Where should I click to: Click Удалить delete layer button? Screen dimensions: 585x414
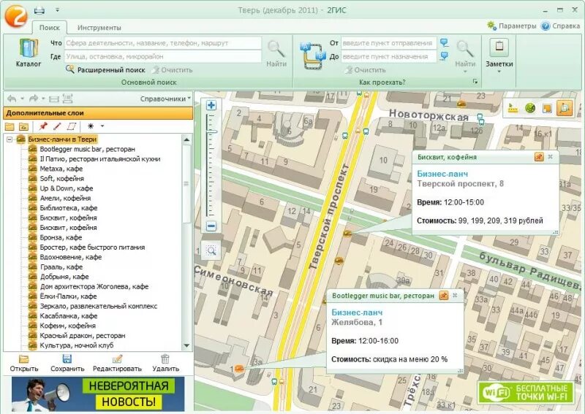tap(165, 364)
